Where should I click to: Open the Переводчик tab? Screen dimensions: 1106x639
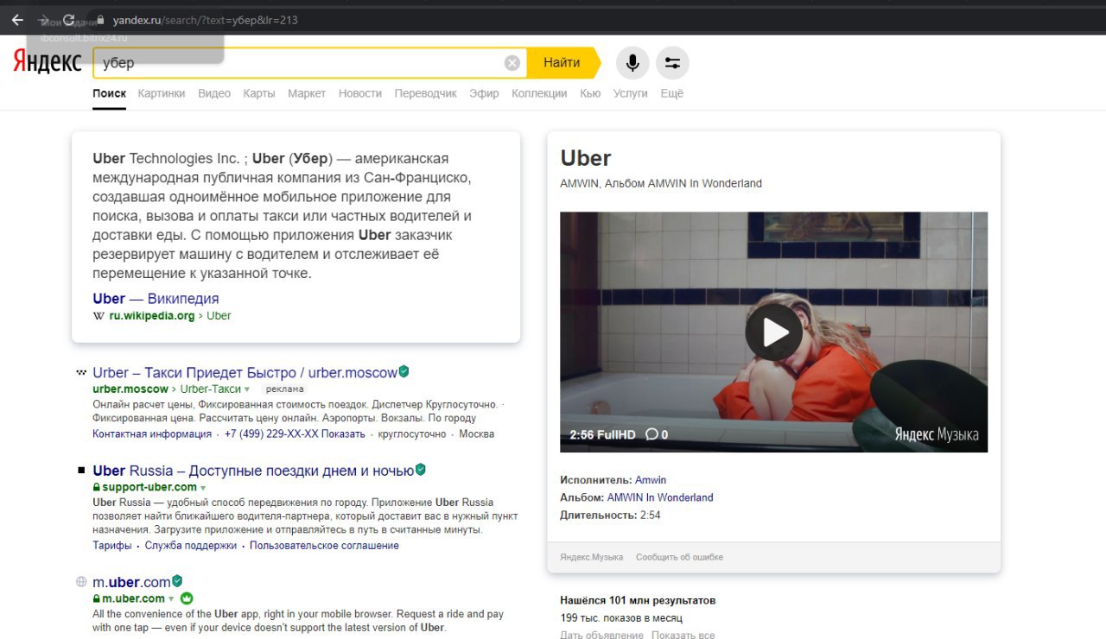click(x=425, y=93)
